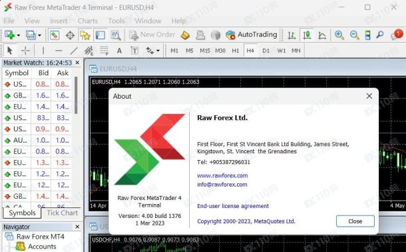Open the Window menu
The width and height of the screenshot is (406, 252).
pyautogui.click(x=148, y=21)
